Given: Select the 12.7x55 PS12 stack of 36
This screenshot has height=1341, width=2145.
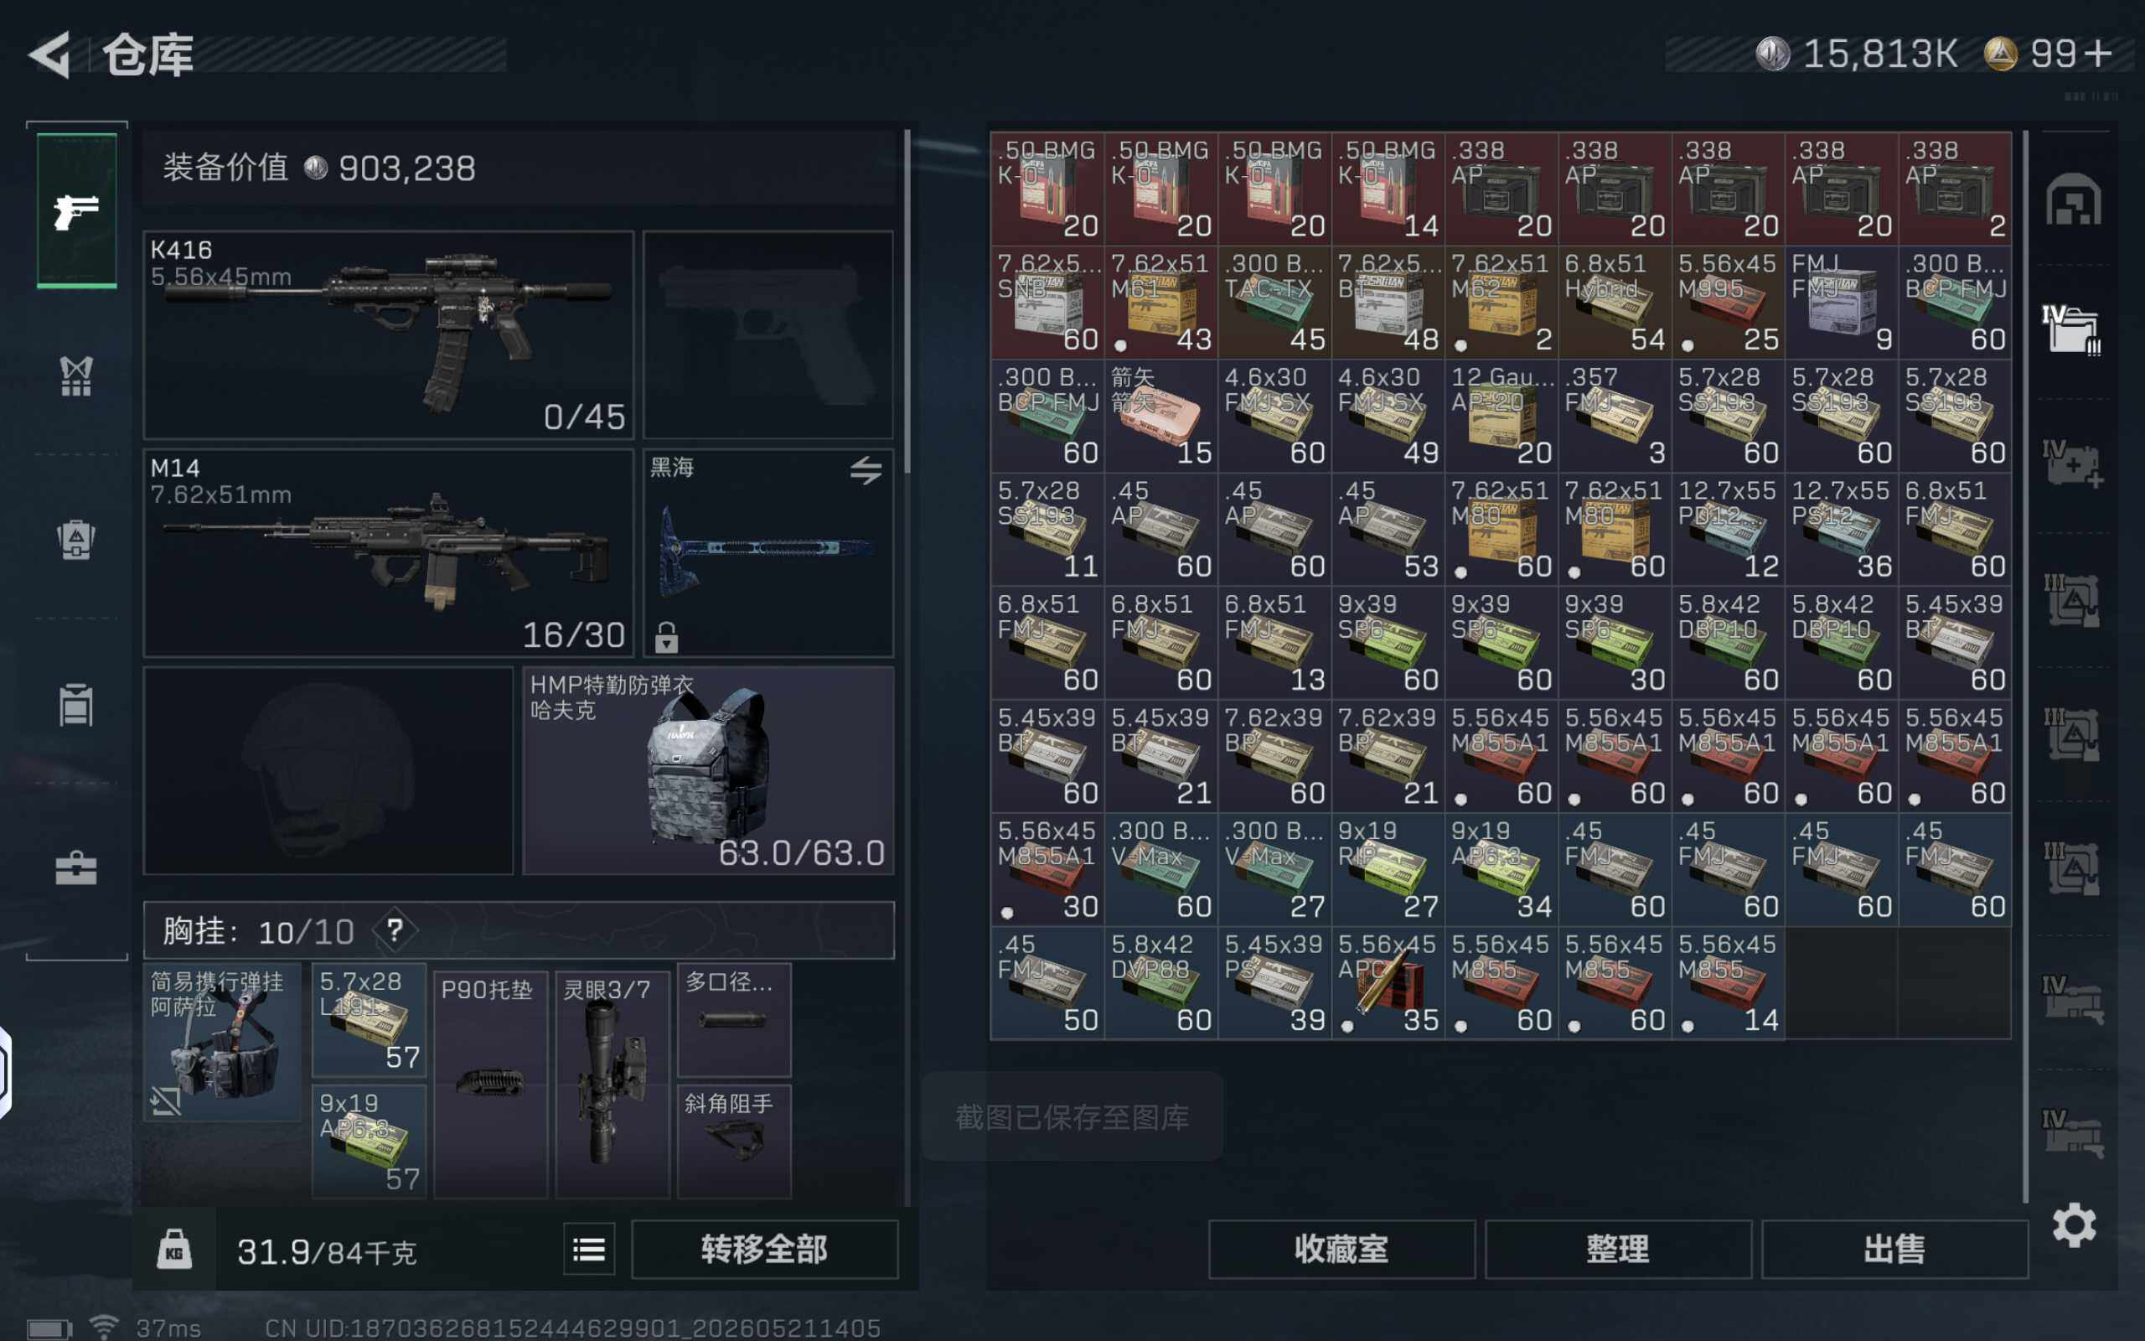Looking at the screenshot, I should click(1842, 530).
